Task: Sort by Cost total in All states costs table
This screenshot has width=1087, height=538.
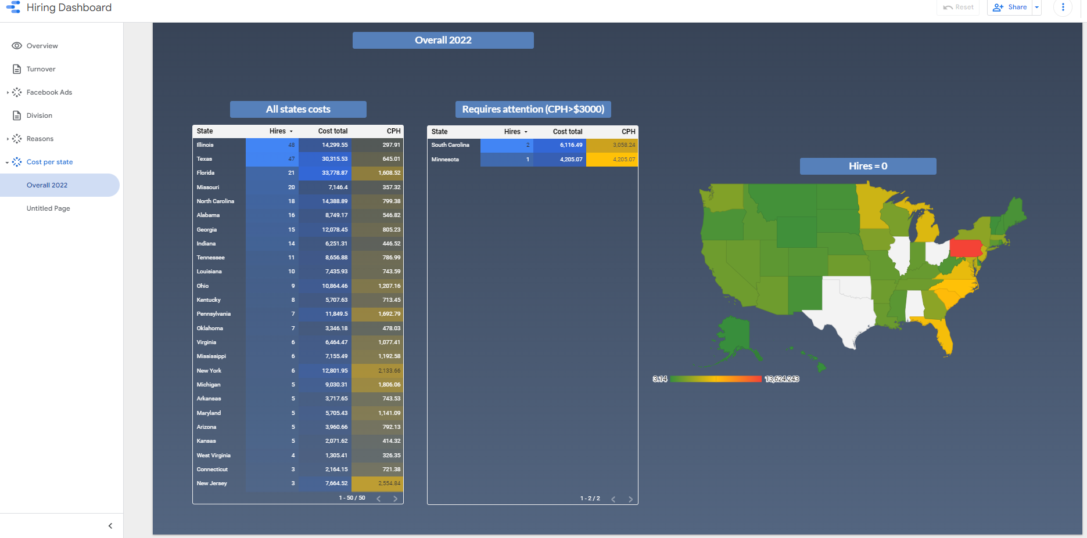Action: 333,131
